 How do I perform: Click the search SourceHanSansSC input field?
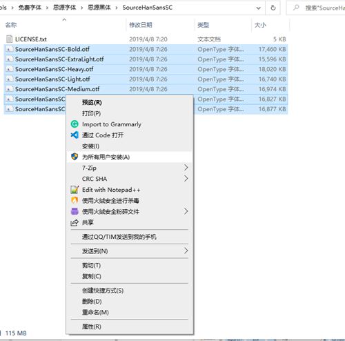[x=315, y=8]
